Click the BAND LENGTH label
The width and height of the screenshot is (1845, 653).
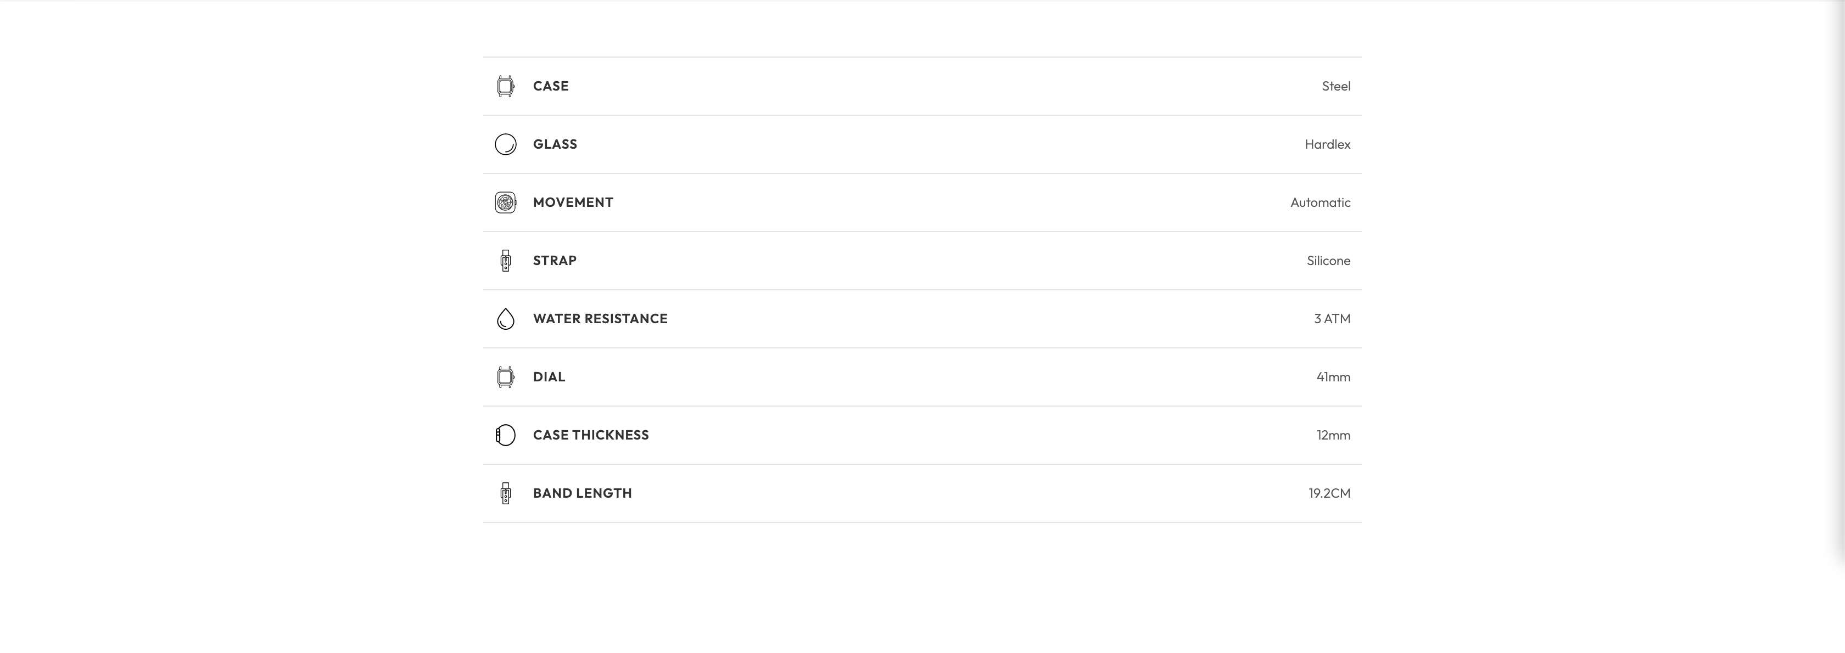click(582, 493)
